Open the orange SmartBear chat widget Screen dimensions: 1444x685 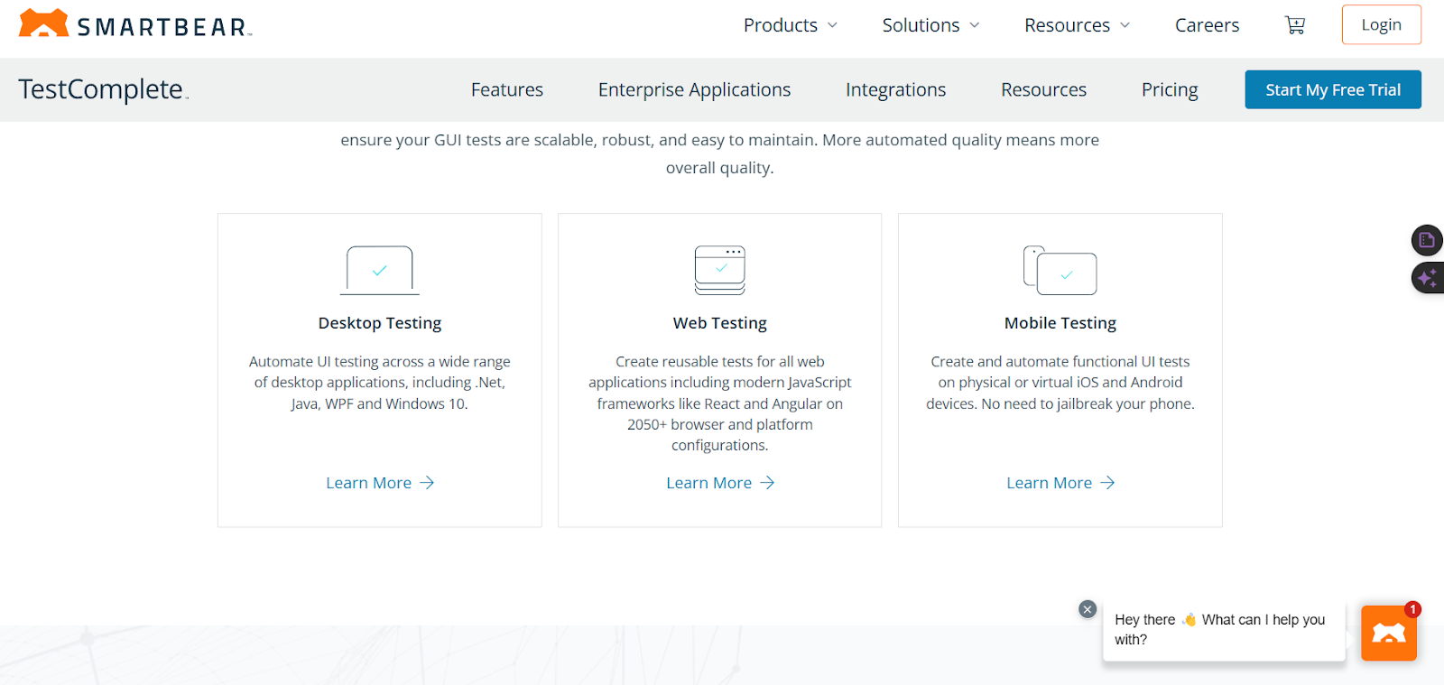1389,633
